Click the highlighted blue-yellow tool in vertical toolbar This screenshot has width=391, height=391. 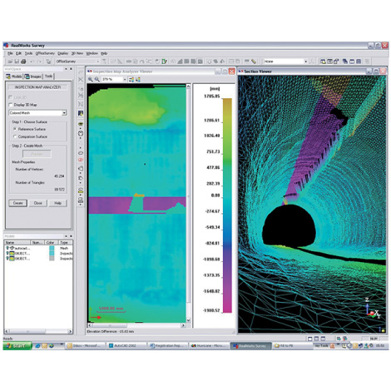pyautogui.click(x=81, y=113)
